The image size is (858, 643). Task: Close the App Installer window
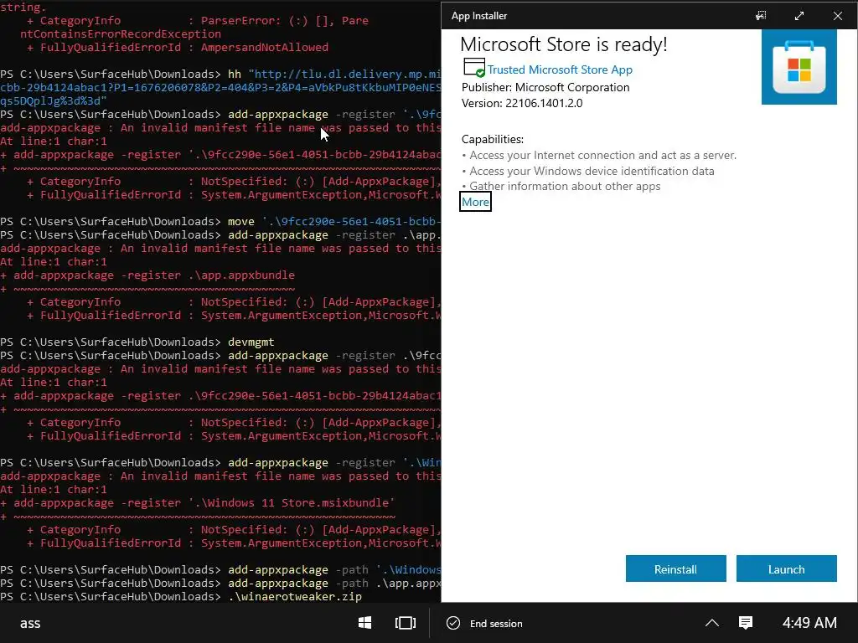click(837, 16)
